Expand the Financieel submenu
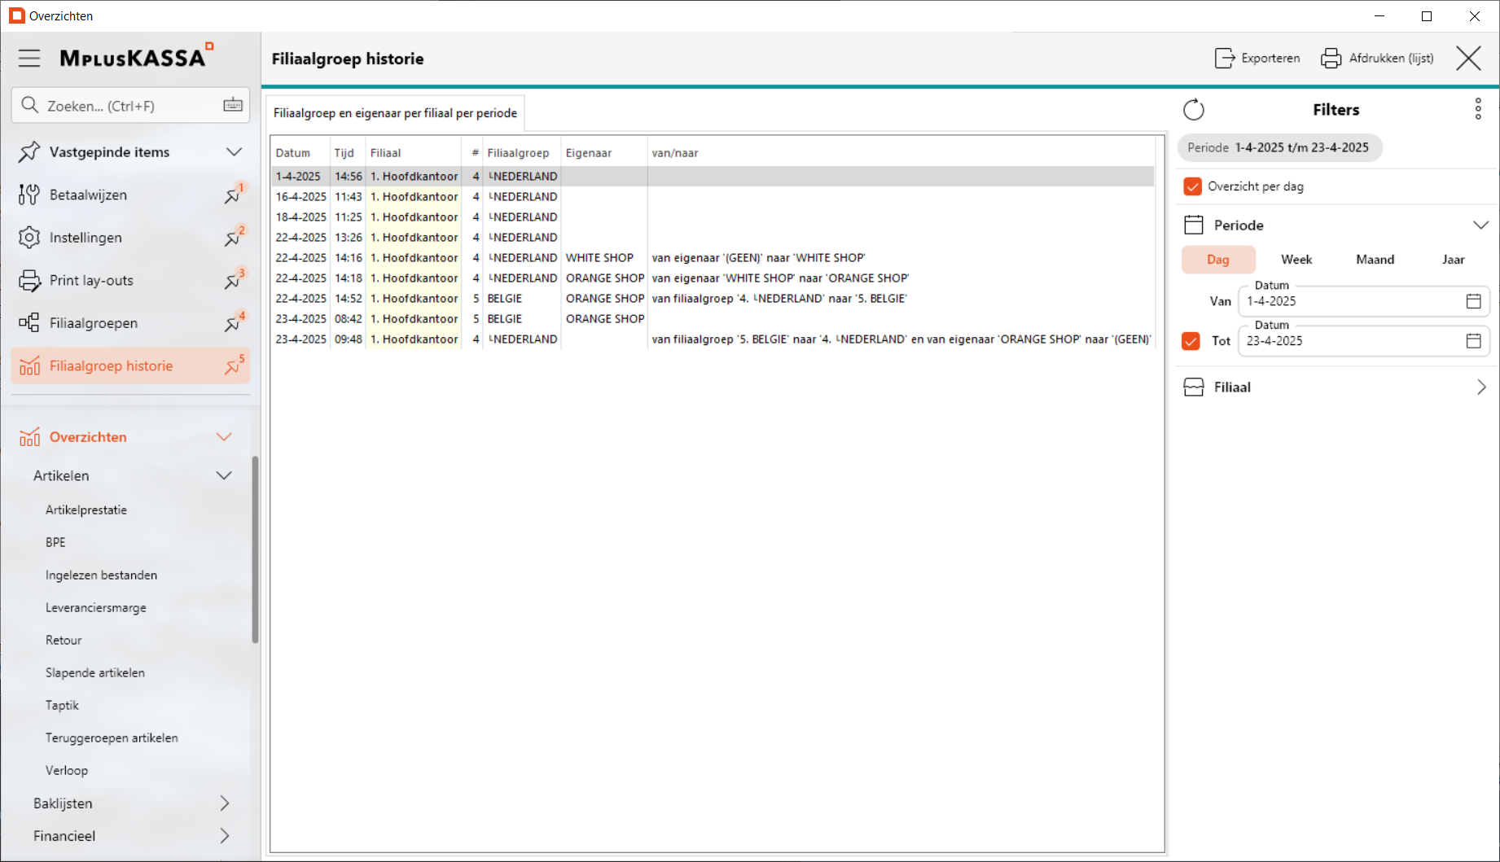Image resolution: width=1500 pixels, height=862 pixels. pyautogui.click(x=225, y=836)
